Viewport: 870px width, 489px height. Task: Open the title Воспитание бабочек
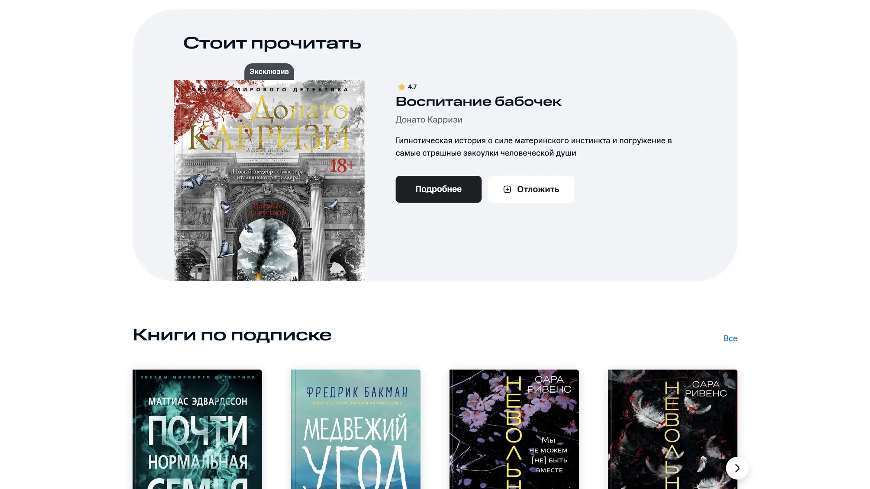click(x=478, y=102)
